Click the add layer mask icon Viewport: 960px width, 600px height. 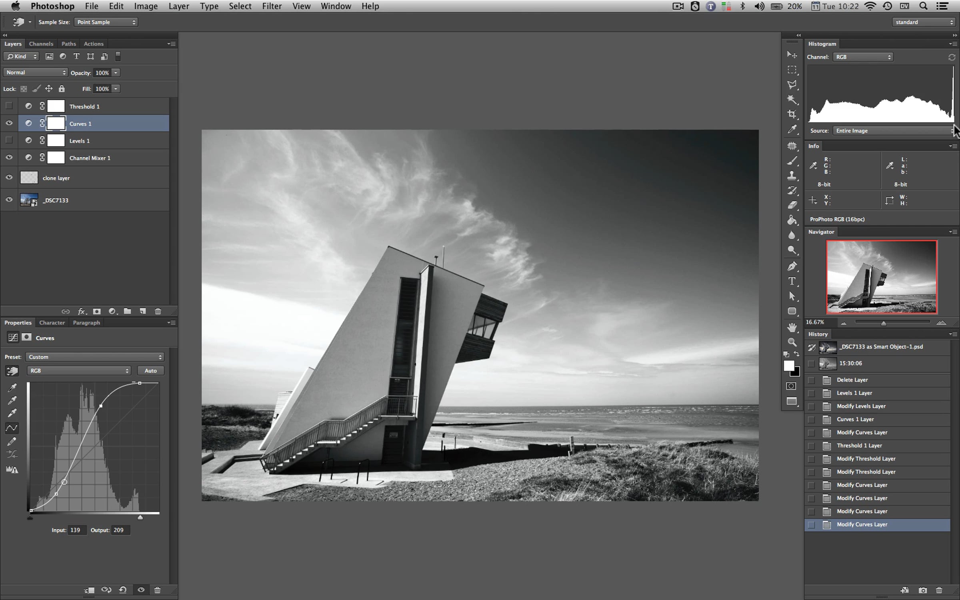[x=97, y=311]
